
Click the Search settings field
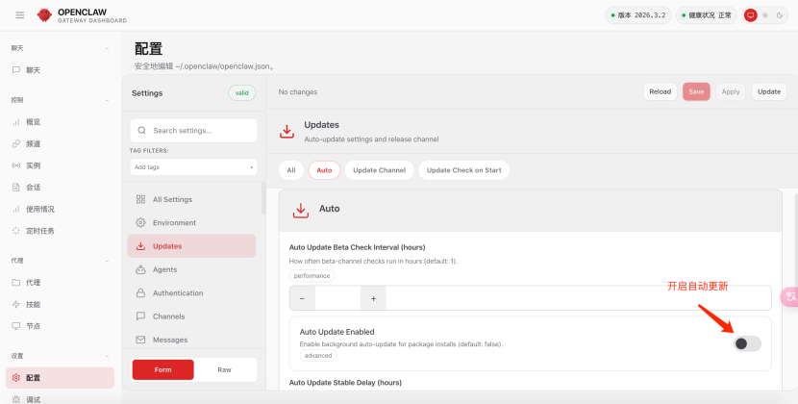(193, 131)
